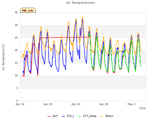Click the 10 y-axis label

pyautogui.click(x=16, y=75)
